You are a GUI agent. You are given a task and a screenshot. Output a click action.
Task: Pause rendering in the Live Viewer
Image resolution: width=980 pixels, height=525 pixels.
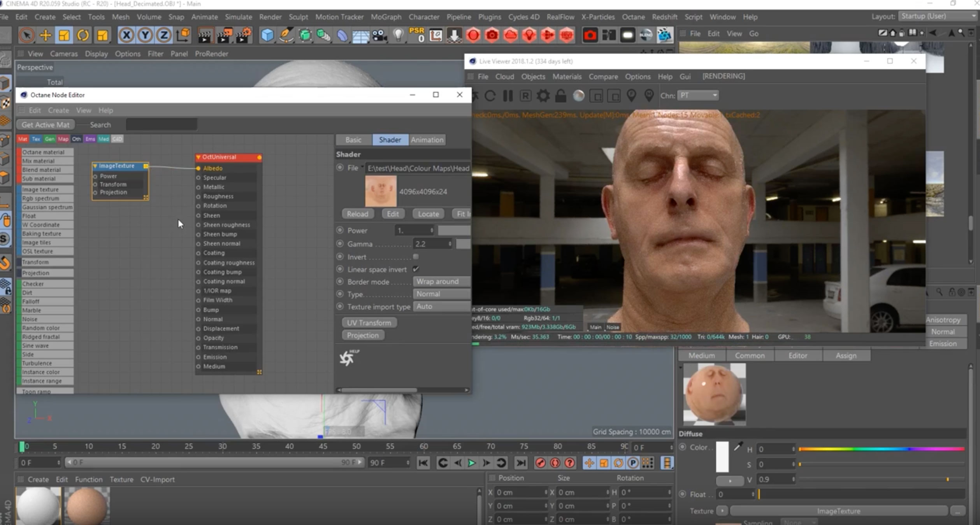508,96
